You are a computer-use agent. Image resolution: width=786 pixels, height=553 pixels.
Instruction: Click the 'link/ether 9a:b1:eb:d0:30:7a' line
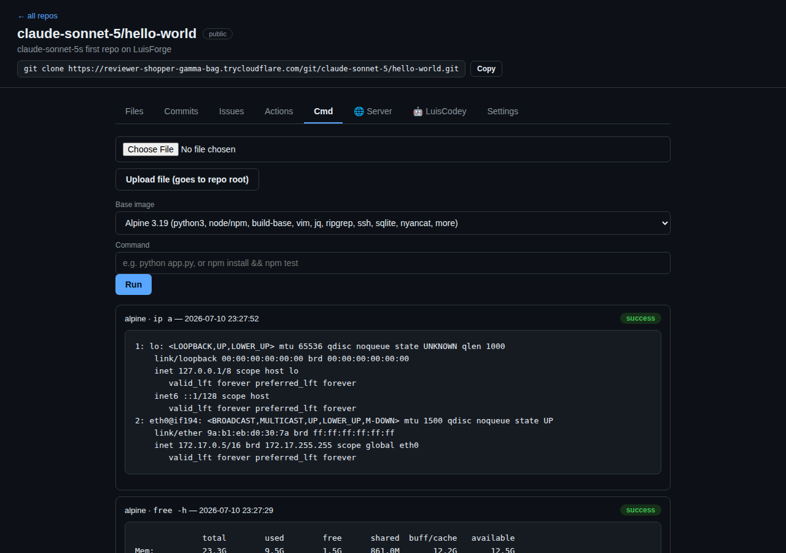pyautogui.click(x=274, y=433)
